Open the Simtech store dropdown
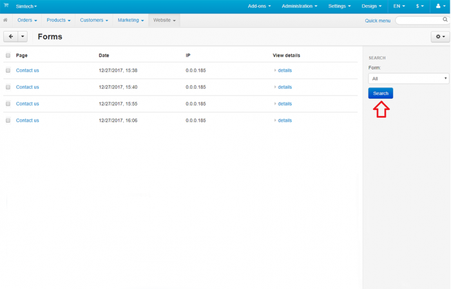The image size is (451, 289). (26, 6)
